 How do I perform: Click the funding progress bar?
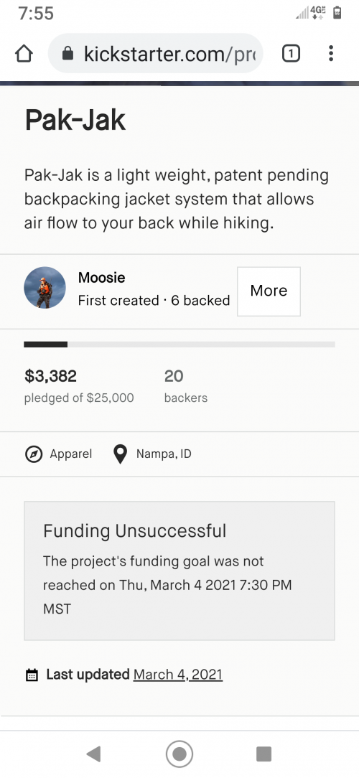(179, 345)
